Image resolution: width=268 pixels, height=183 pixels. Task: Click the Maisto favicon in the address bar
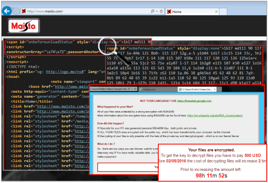24,11
